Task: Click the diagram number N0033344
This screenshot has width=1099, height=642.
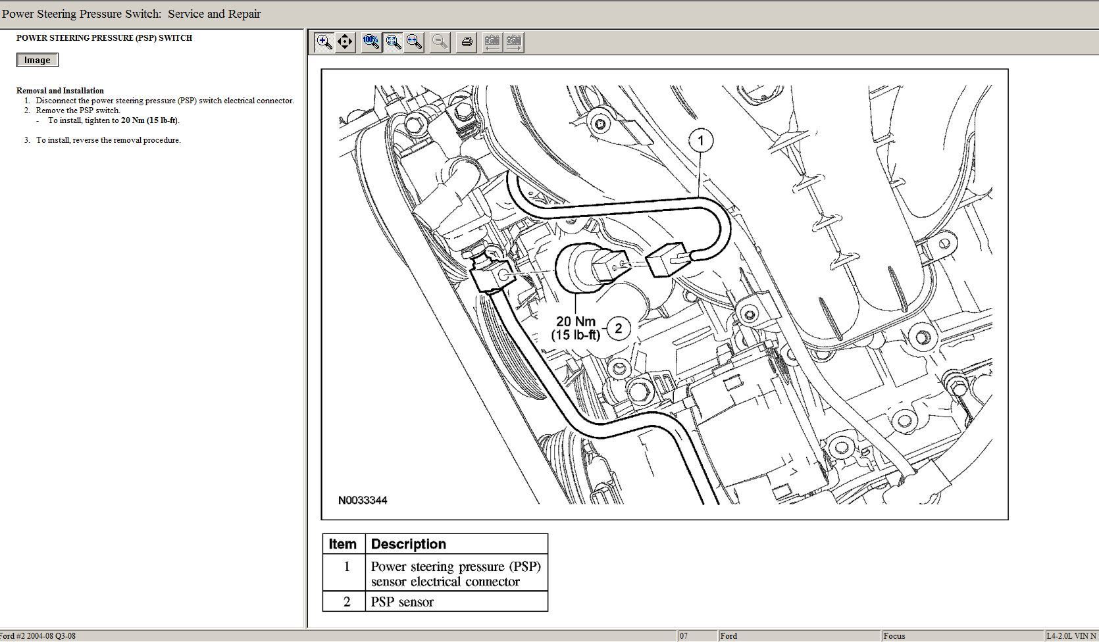Action: pyautogui.click(x=363, y=501)
